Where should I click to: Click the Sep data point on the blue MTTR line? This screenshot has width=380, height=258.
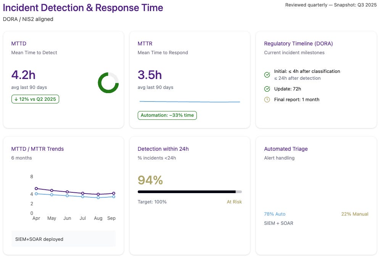tap(114, 197)
